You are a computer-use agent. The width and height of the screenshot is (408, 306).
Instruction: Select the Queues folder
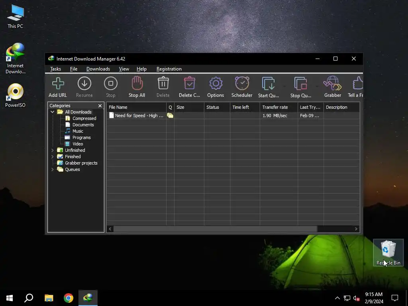coord(73,169)
